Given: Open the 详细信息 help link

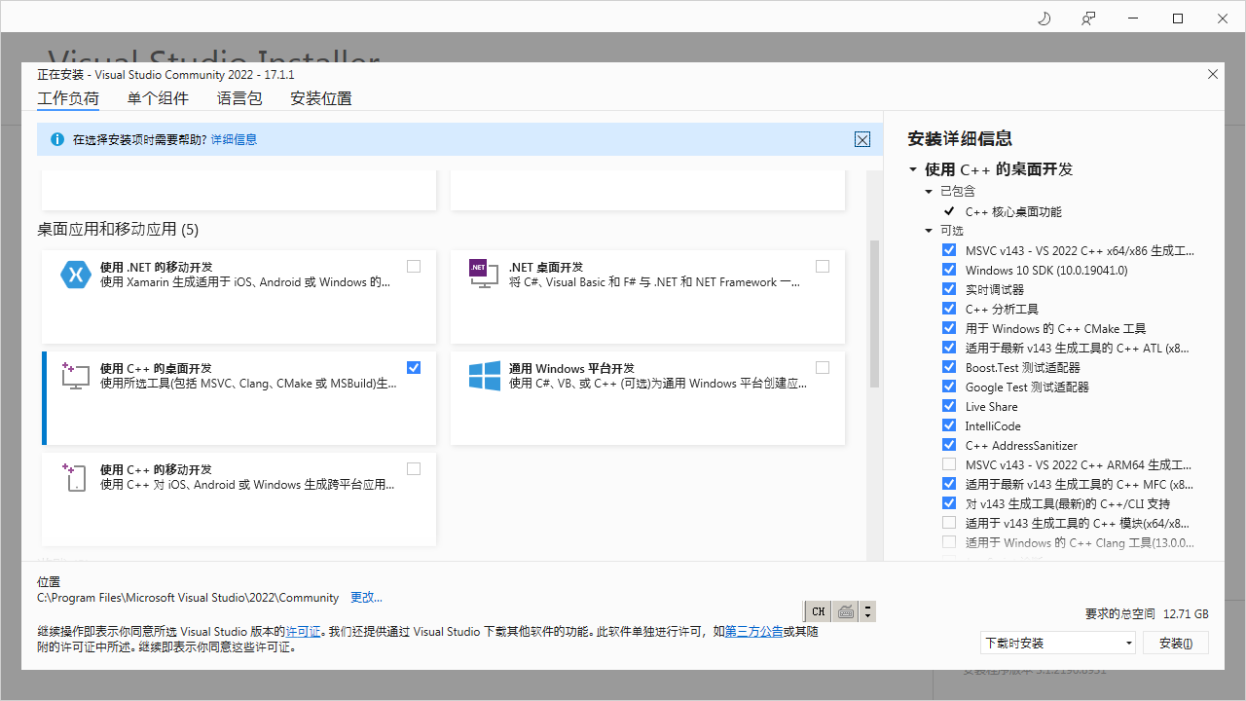Looking at the screenshot, I should [234, 139].
